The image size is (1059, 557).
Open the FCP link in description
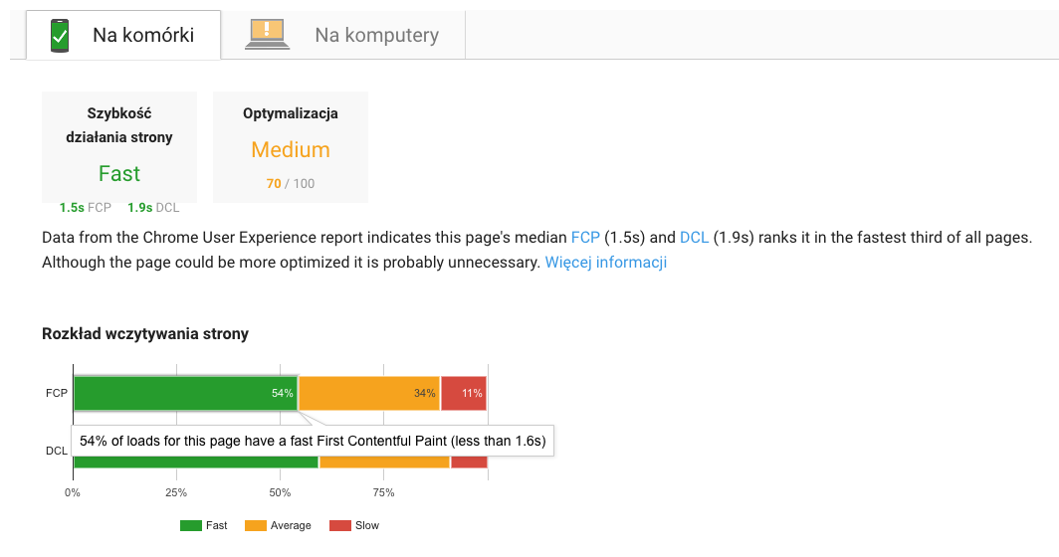[x=585, y=238]
